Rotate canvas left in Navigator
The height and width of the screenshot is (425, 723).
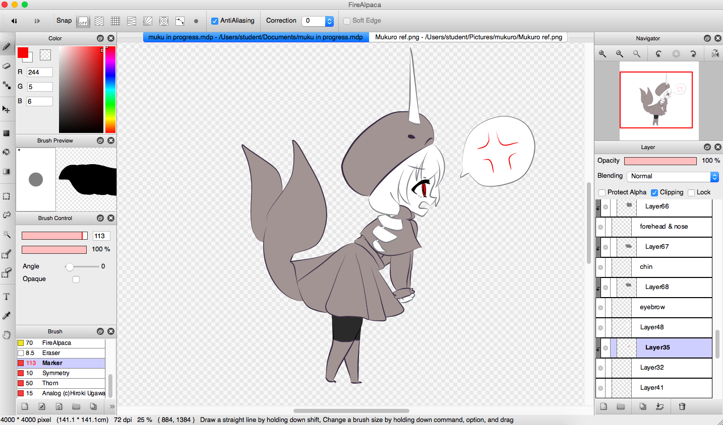(658, 54)
